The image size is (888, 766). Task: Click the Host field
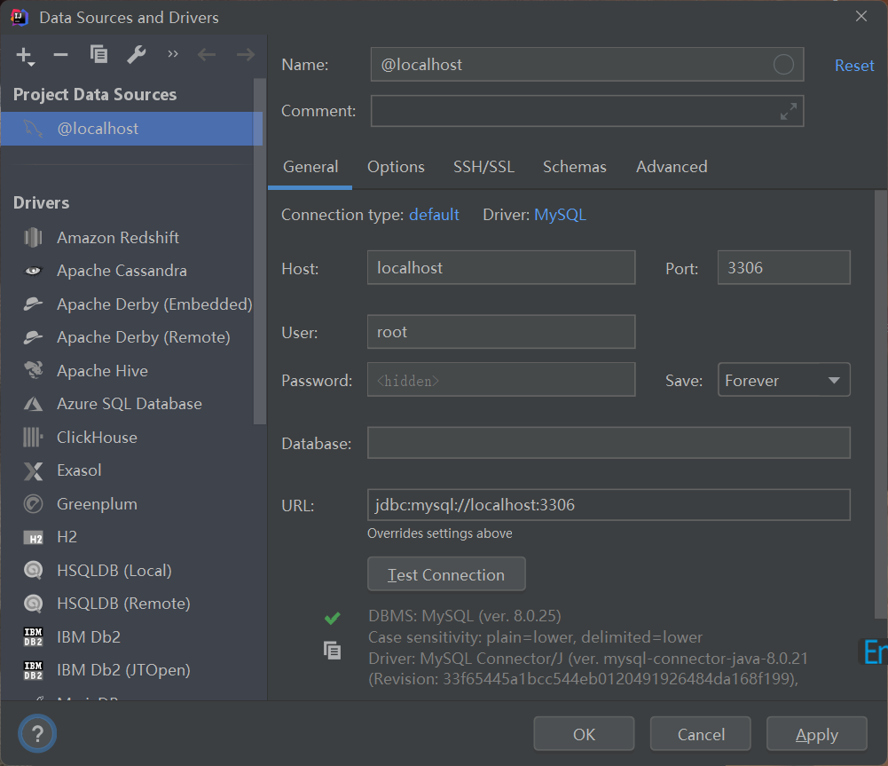point(501,267)
